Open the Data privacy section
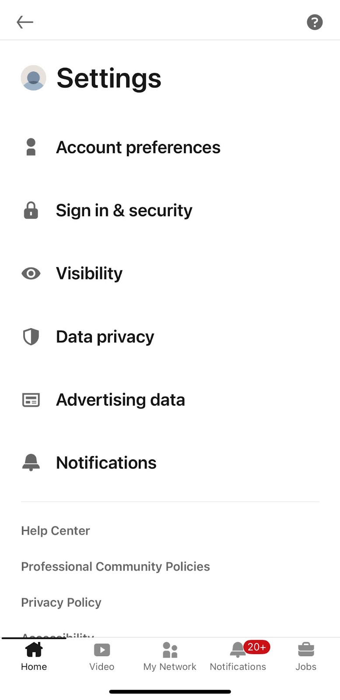 [170, 337]
